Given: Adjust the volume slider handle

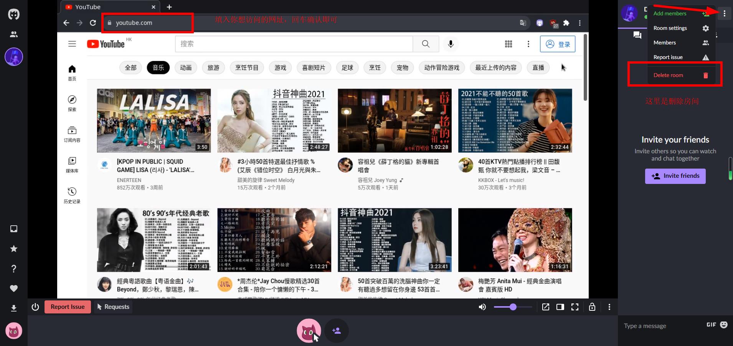Looking at the screenshot, I should tap(513, 307).
